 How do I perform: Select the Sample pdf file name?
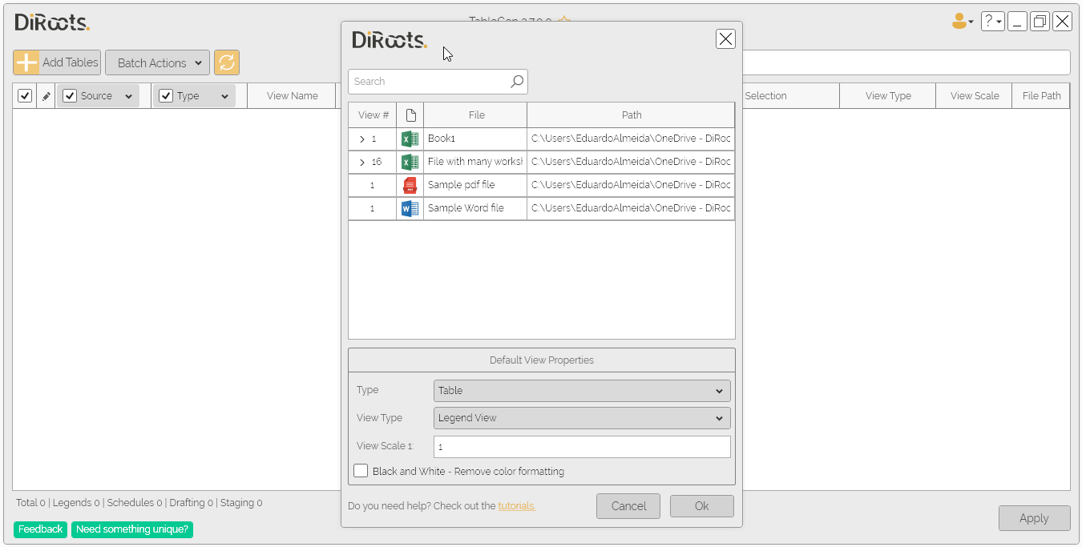[461, 185]
